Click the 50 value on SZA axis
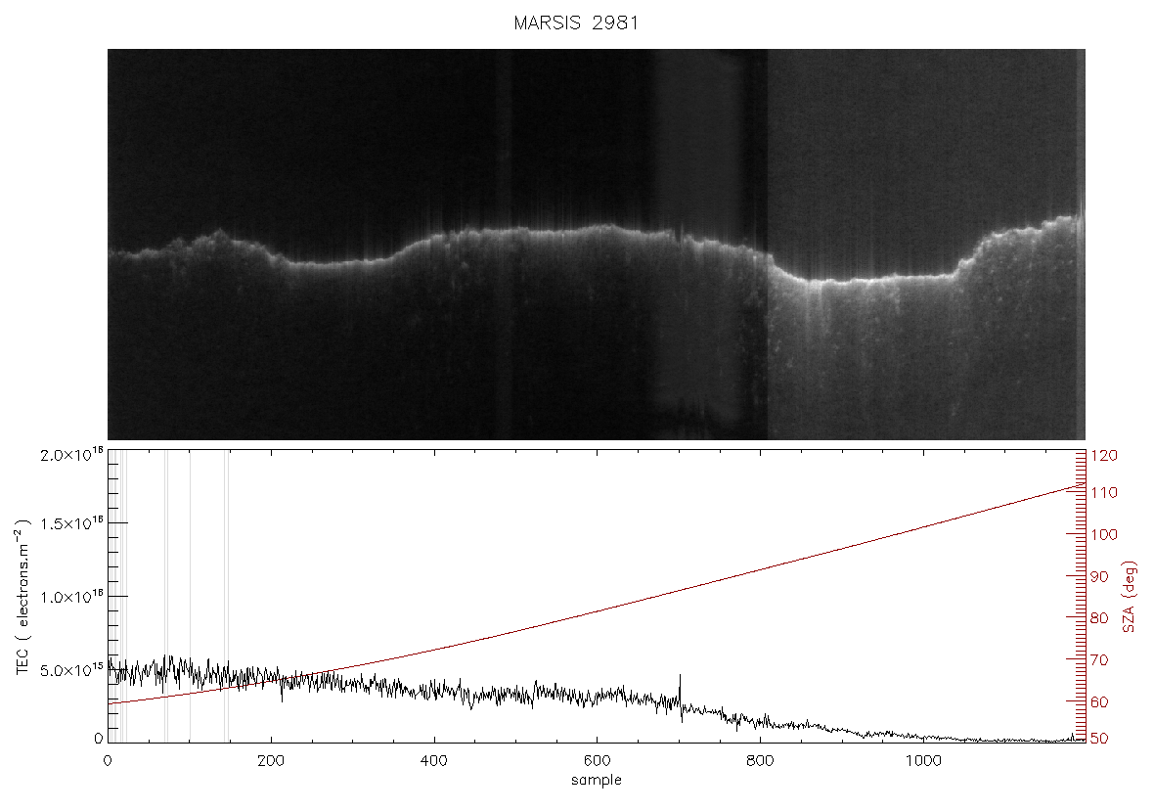Screen dimensions: 1154x812 click(x=1099, y=739)
